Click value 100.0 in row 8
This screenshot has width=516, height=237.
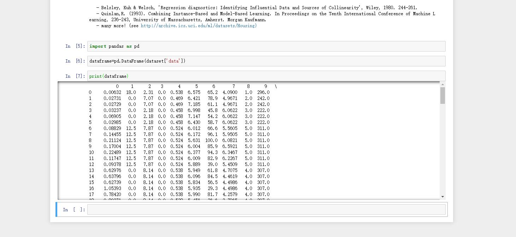tap(211, 141)
